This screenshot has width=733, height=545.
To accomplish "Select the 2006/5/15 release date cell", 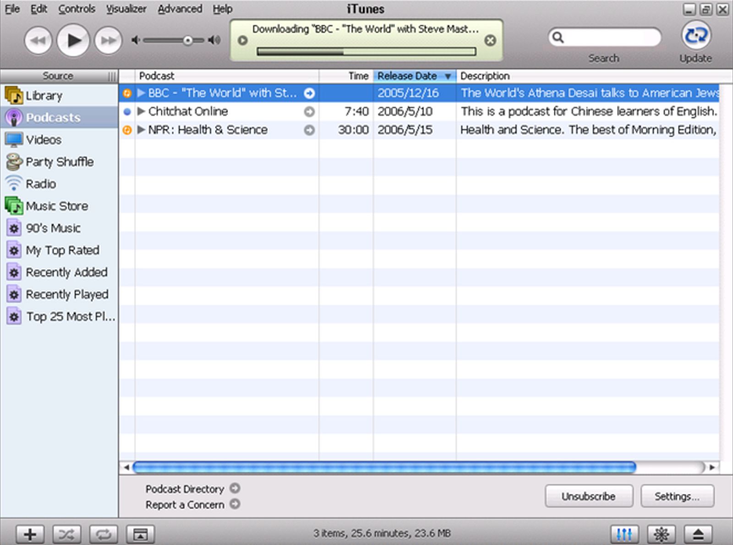I will (415, 130).
